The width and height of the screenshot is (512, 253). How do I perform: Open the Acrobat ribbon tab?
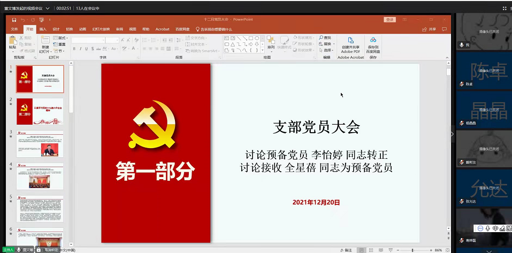click(162, 29)
